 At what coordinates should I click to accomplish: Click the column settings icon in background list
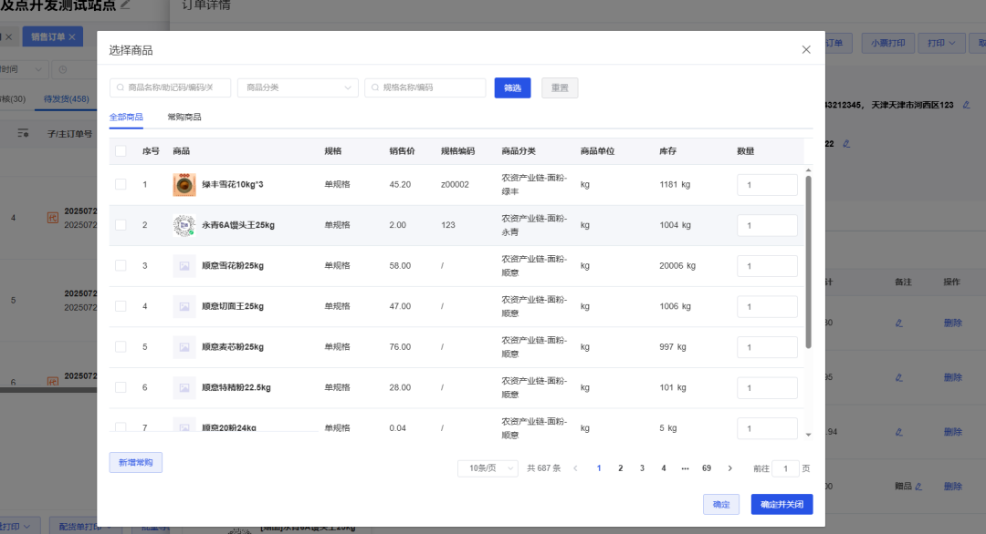[x=23, y=133]
